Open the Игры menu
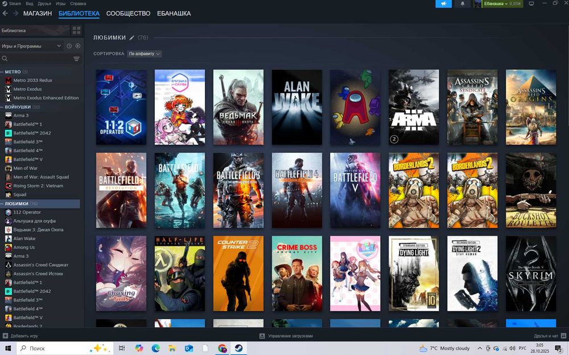569x355 pixels. tap(60, 3)
